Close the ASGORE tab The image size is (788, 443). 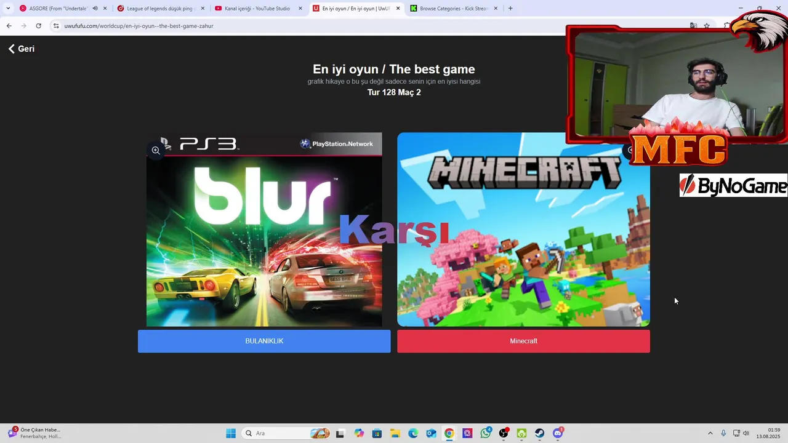105,9
